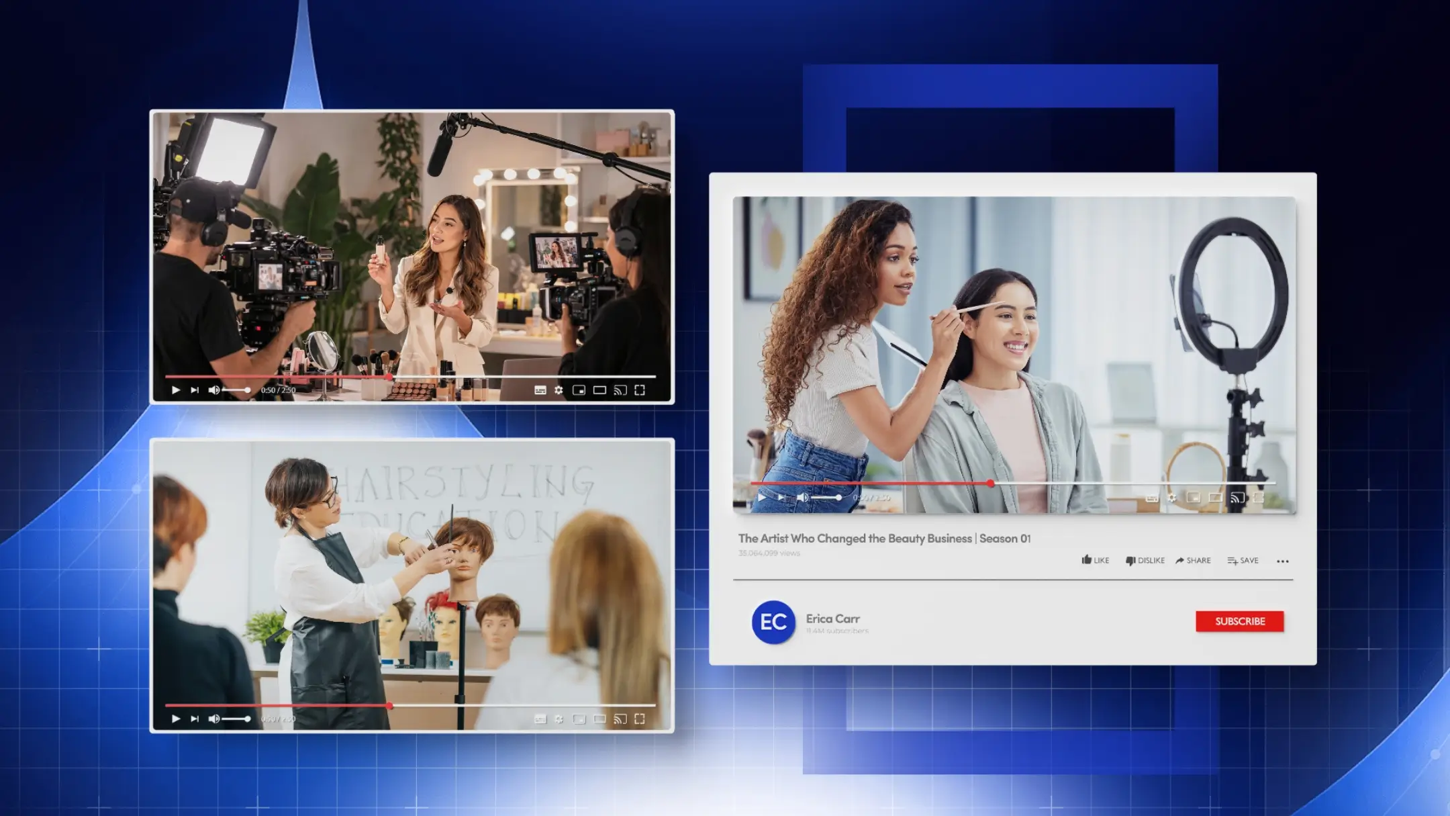Open the hairstyling education video thumbnail
The height and width of the screenshot is (816, 1450).
pos(412,585)
